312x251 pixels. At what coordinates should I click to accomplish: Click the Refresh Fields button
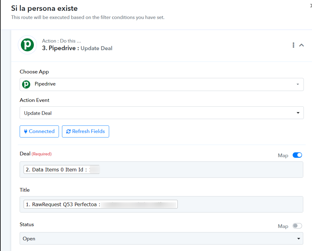point(85,131)
